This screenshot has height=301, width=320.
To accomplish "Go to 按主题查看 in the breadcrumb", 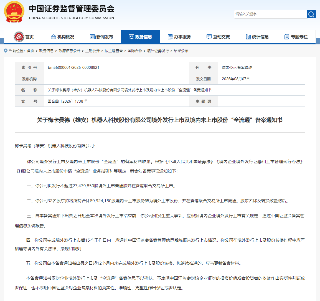I will (114, 51).
